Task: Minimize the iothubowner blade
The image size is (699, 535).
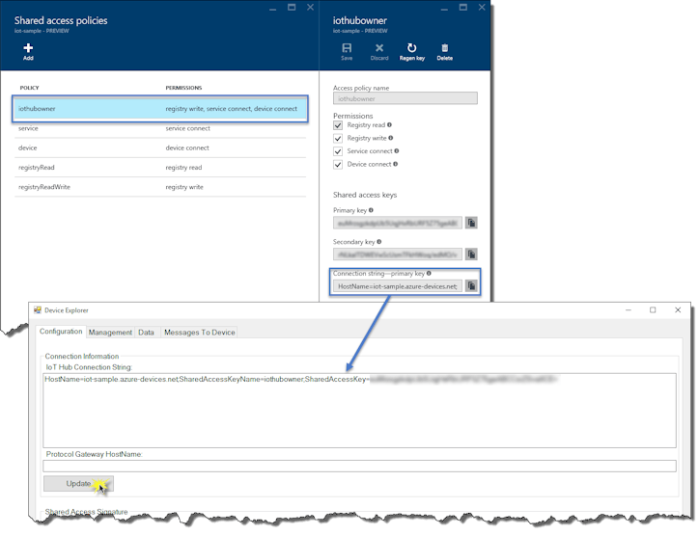Action: [x=444, y=8]
